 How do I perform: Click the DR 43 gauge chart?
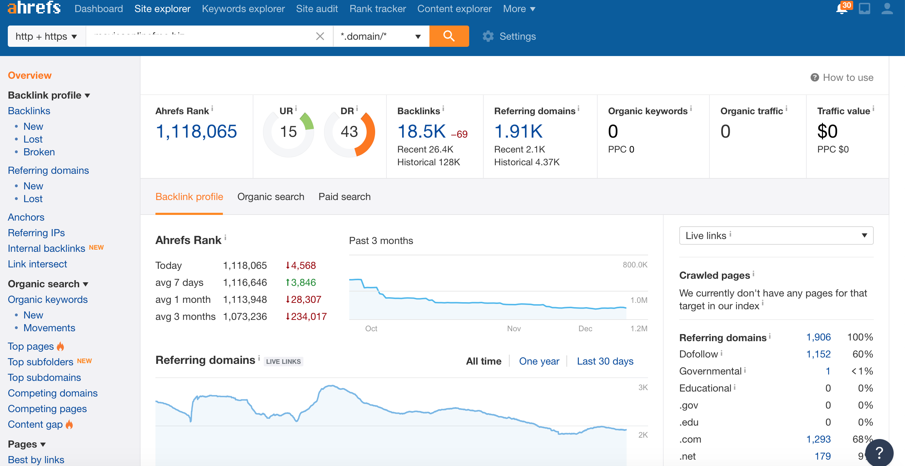[350, 132]
